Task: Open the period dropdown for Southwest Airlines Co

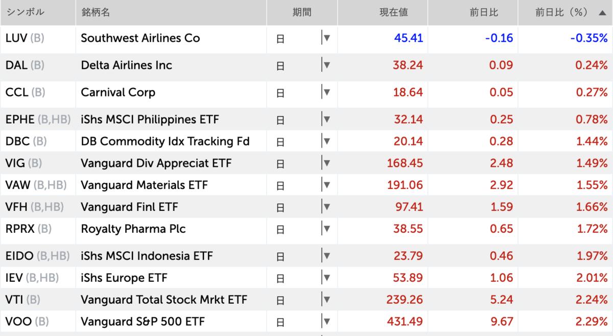Action: pyautogui.click(x=327, y=38)
